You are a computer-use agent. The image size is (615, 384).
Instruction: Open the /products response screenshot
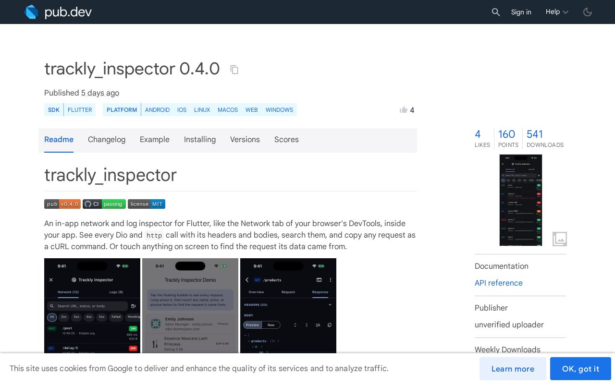[288, 306]
